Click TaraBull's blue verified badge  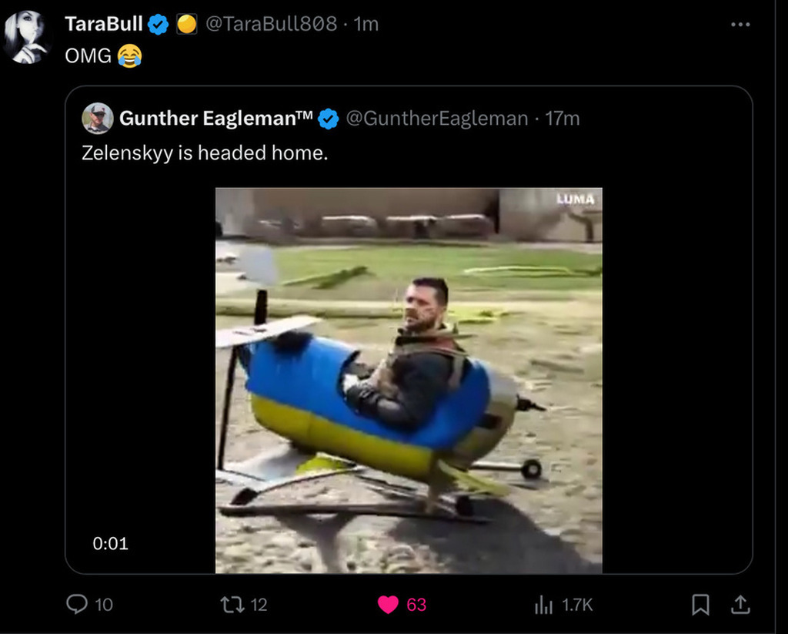(x=159, y=25)
